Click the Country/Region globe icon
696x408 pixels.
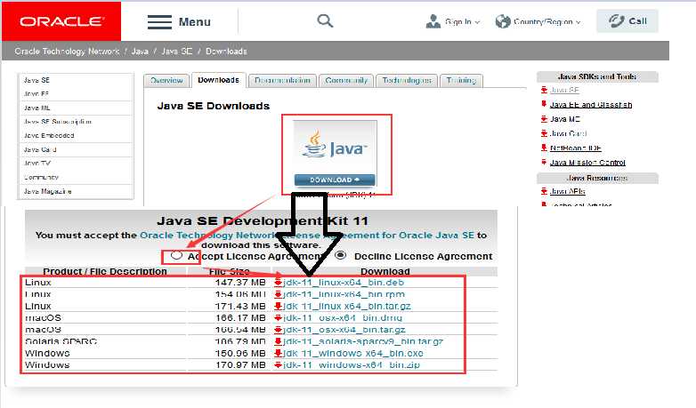[x=503, y=21]
